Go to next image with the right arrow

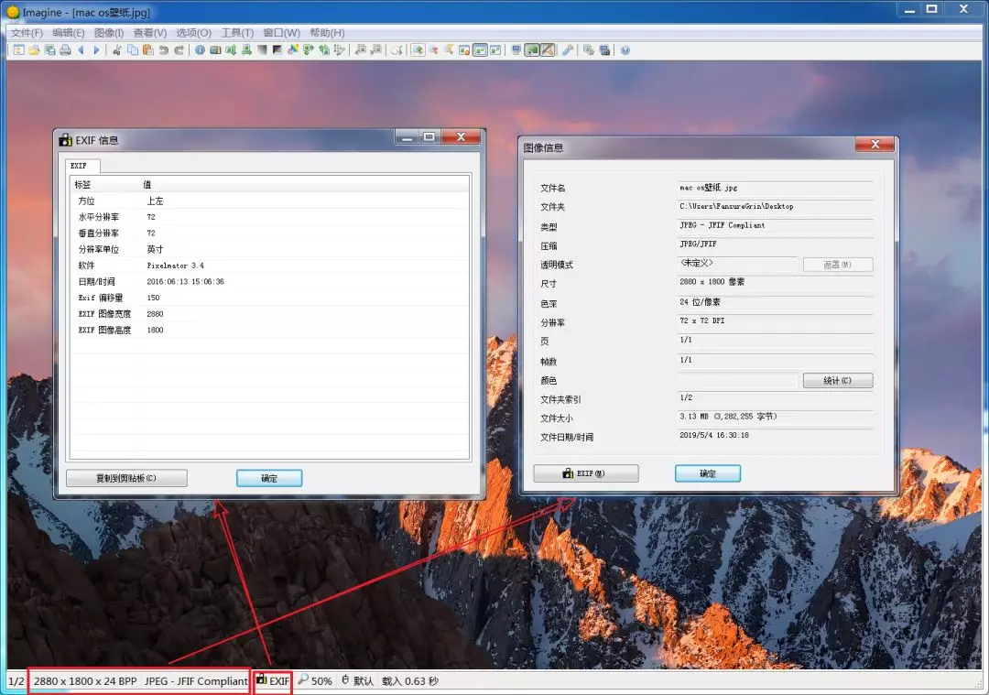96,50
